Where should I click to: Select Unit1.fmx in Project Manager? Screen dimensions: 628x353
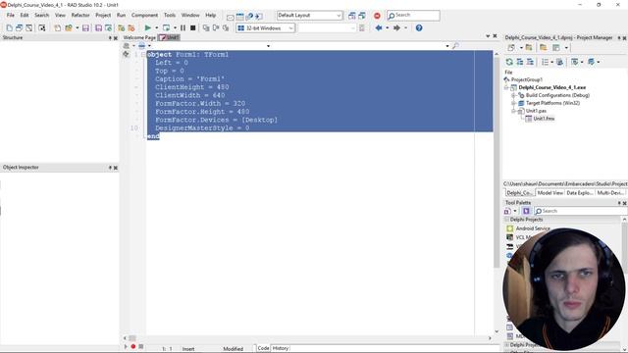[544, 119]
